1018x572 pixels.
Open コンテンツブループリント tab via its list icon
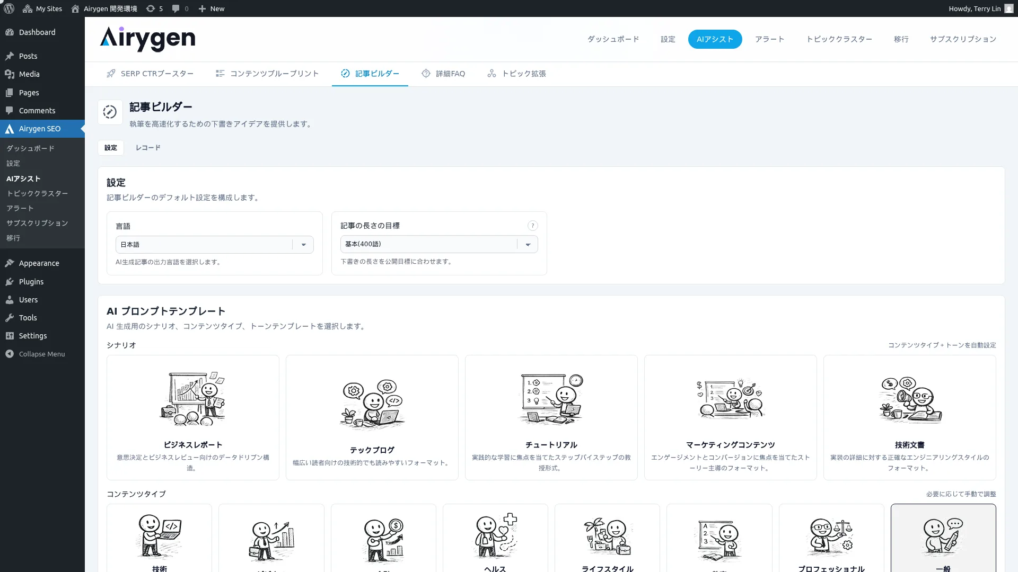coord(220,74)
